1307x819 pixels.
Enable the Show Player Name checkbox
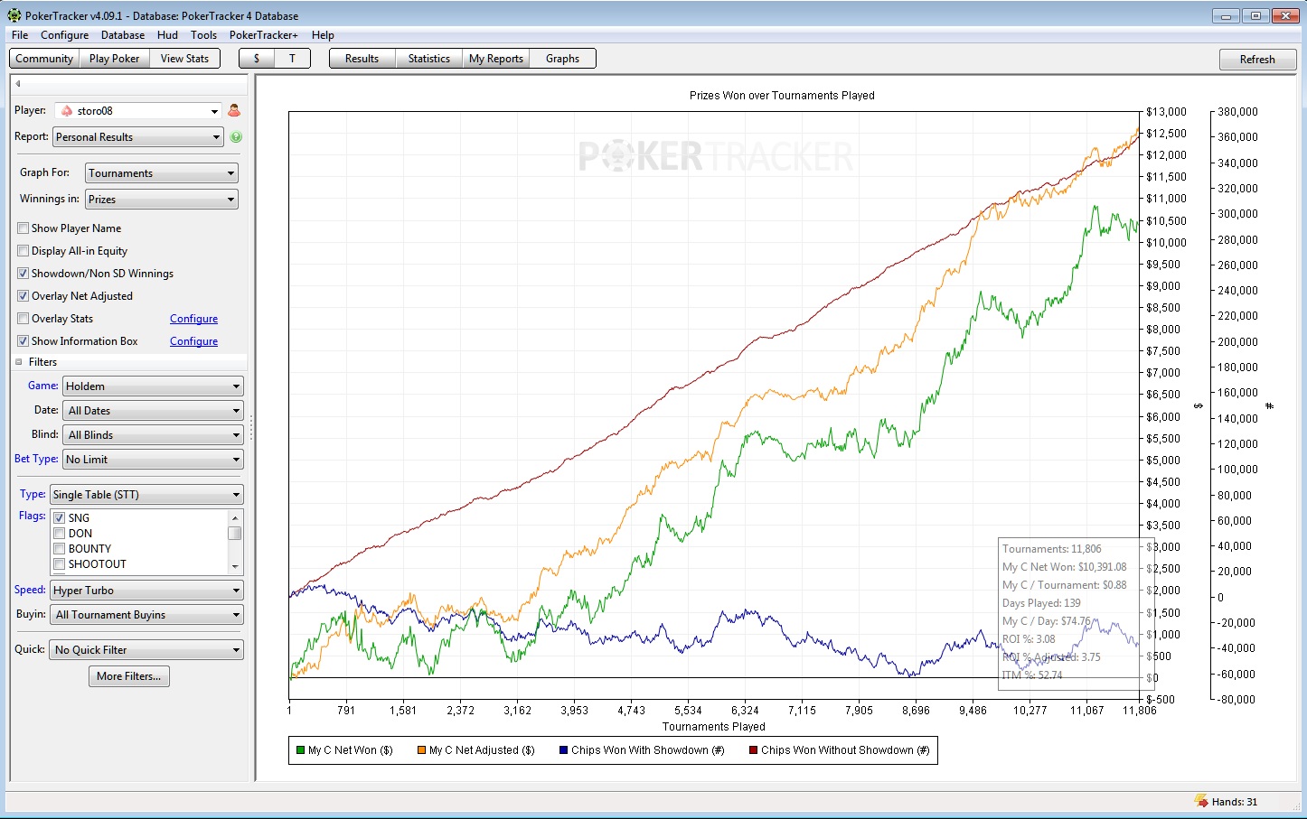(24, 228)
